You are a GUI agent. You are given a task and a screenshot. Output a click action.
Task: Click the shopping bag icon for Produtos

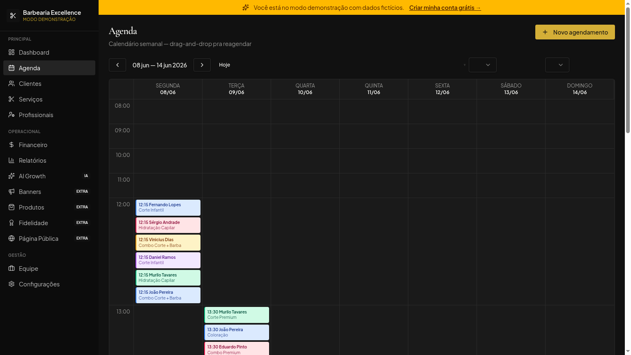(x=12, y=207)
